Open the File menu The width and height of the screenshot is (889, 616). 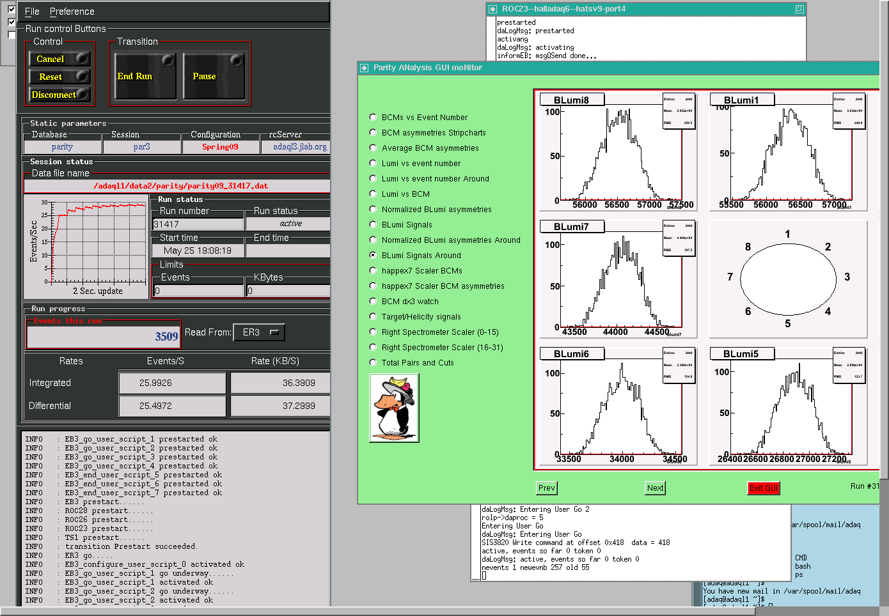pyautogui.click(x=32, y=12)
